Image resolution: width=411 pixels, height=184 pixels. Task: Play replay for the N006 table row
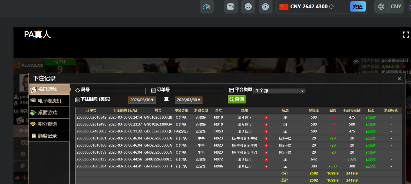pyautogui.click(x=266, y=166)
